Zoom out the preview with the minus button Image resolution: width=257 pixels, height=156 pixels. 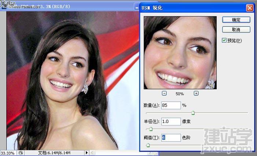coord(164,93)
